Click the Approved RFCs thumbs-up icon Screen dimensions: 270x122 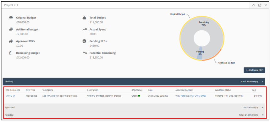11,41
